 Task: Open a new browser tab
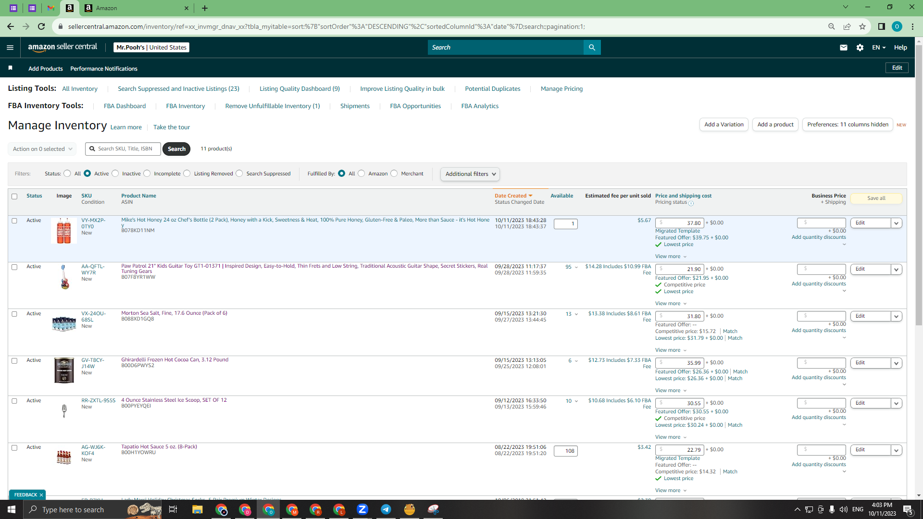point(205,8)
